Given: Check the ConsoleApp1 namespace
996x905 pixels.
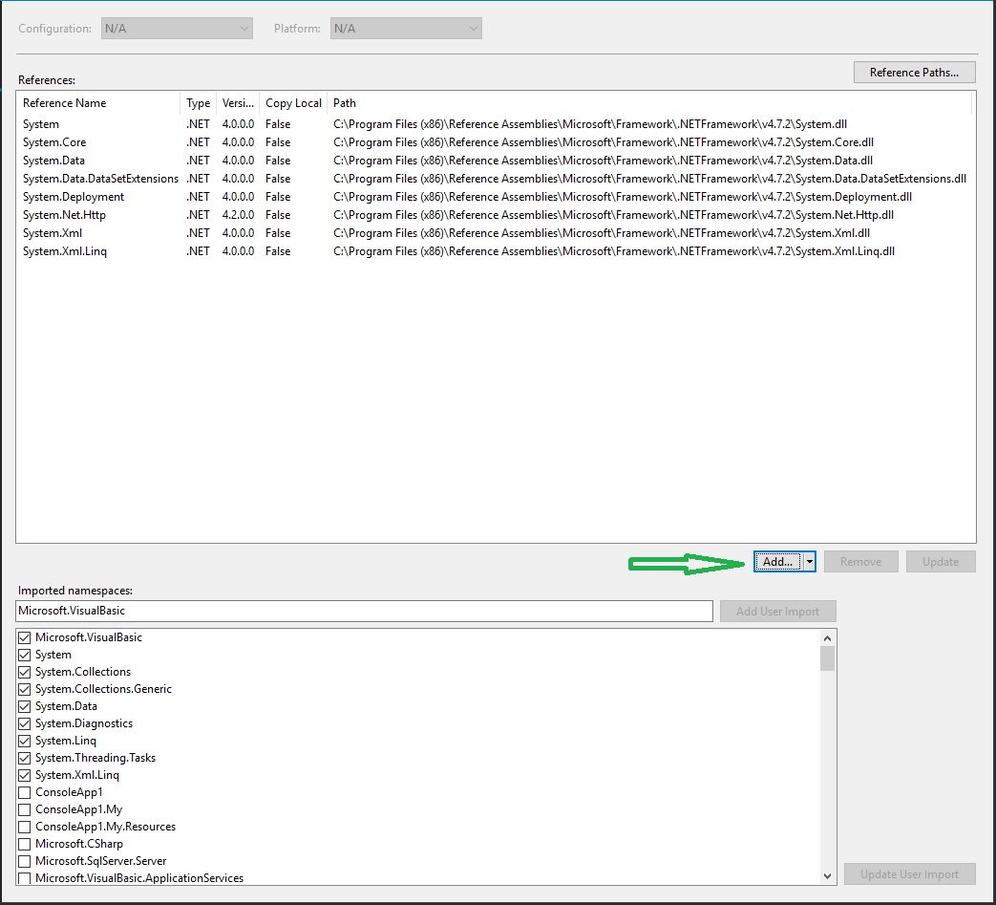Looking at the screenshot, I should coord(25,792).
